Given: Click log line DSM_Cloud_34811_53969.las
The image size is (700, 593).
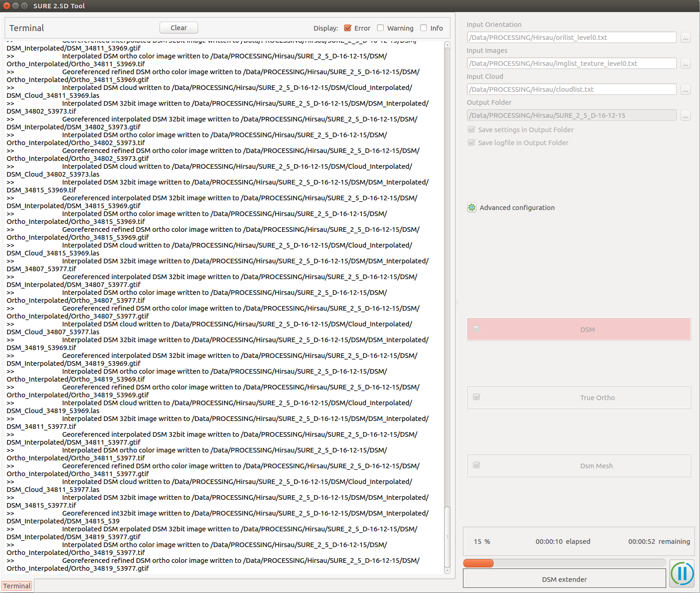Looking at the screenshot, I should coord(53,96).
